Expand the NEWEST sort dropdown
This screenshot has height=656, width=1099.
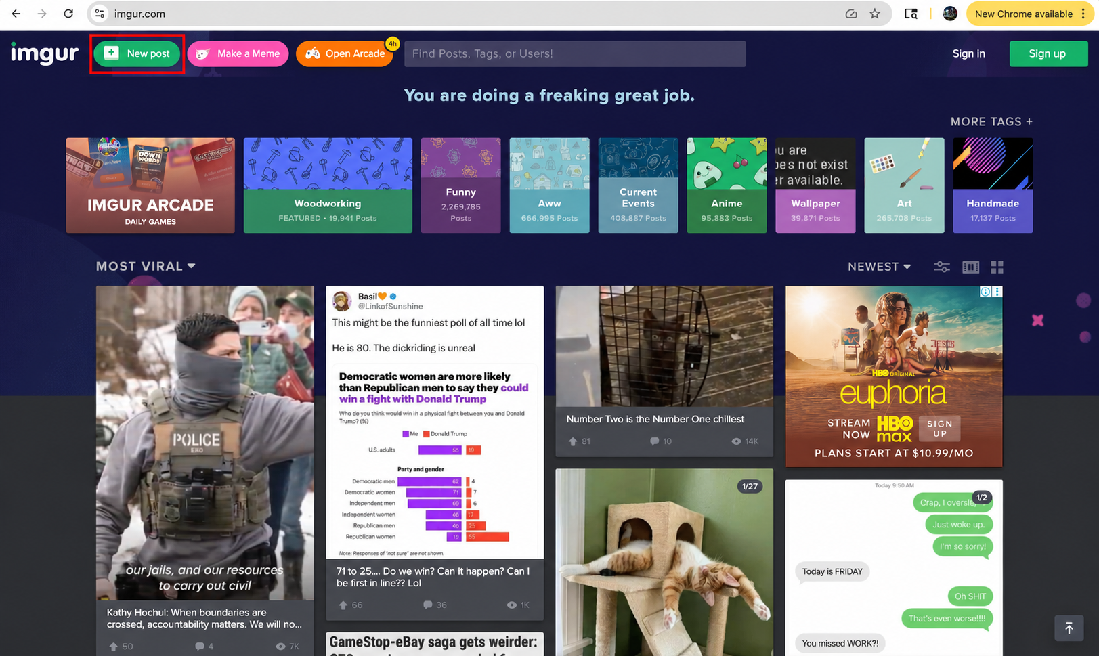pyautogui.click(x=879, y=267)
